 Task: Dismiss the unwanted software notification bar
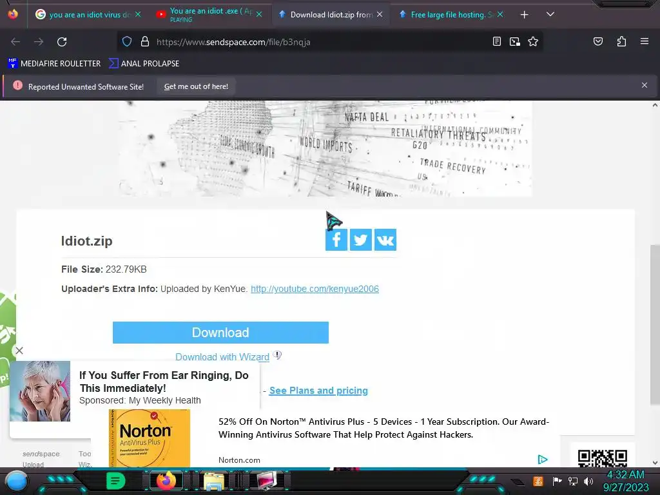click(644, 86)
